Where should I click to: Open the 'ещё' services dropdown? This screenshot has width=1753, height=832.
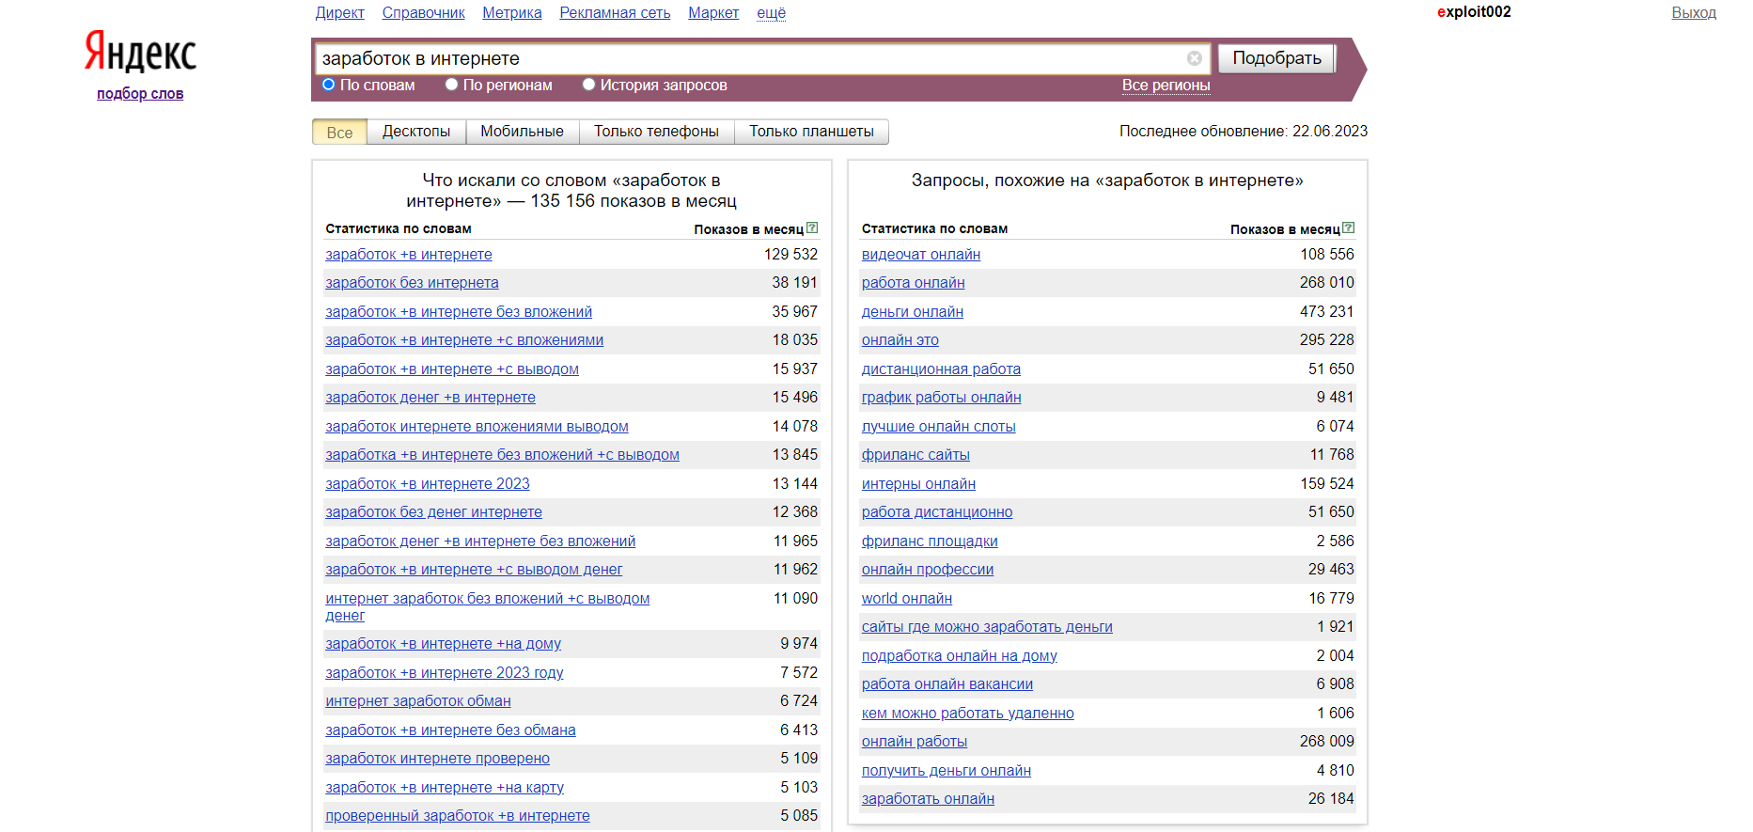[x=771, y=13]
